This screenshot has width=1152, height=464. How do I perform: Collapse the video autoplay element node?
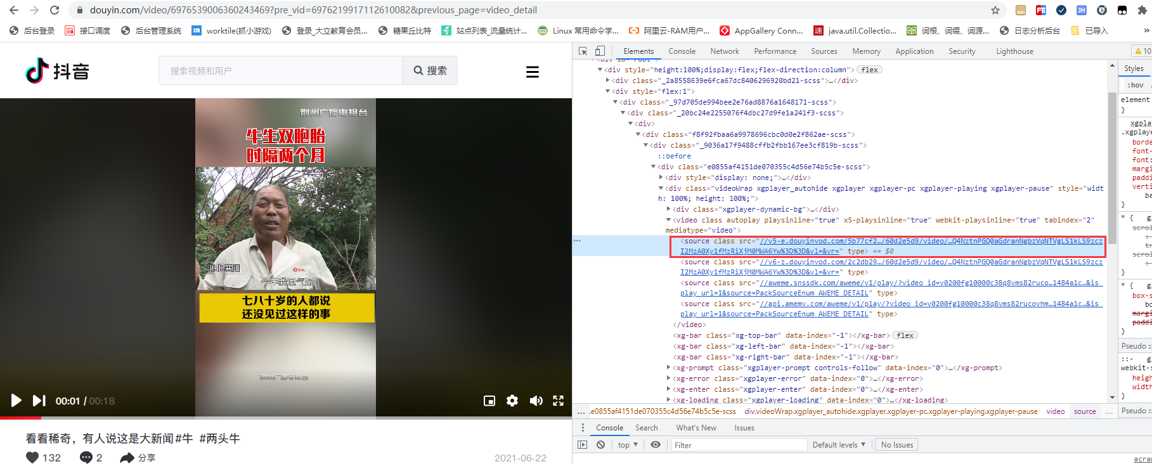(x=668, y=220)
